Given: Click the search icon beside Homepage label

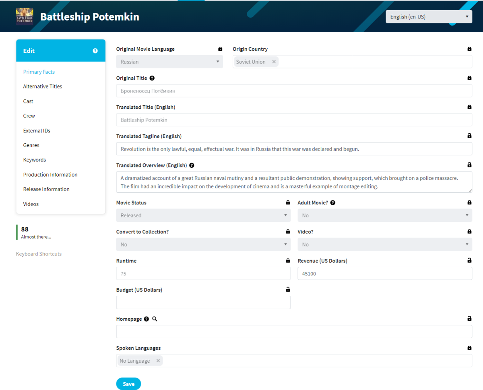Looking at the screenshot, I should pos(155,319).
